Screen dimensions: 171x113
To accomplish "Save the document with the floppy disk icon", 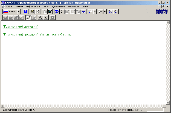I will pyautogui.click(x=25, y=11).
